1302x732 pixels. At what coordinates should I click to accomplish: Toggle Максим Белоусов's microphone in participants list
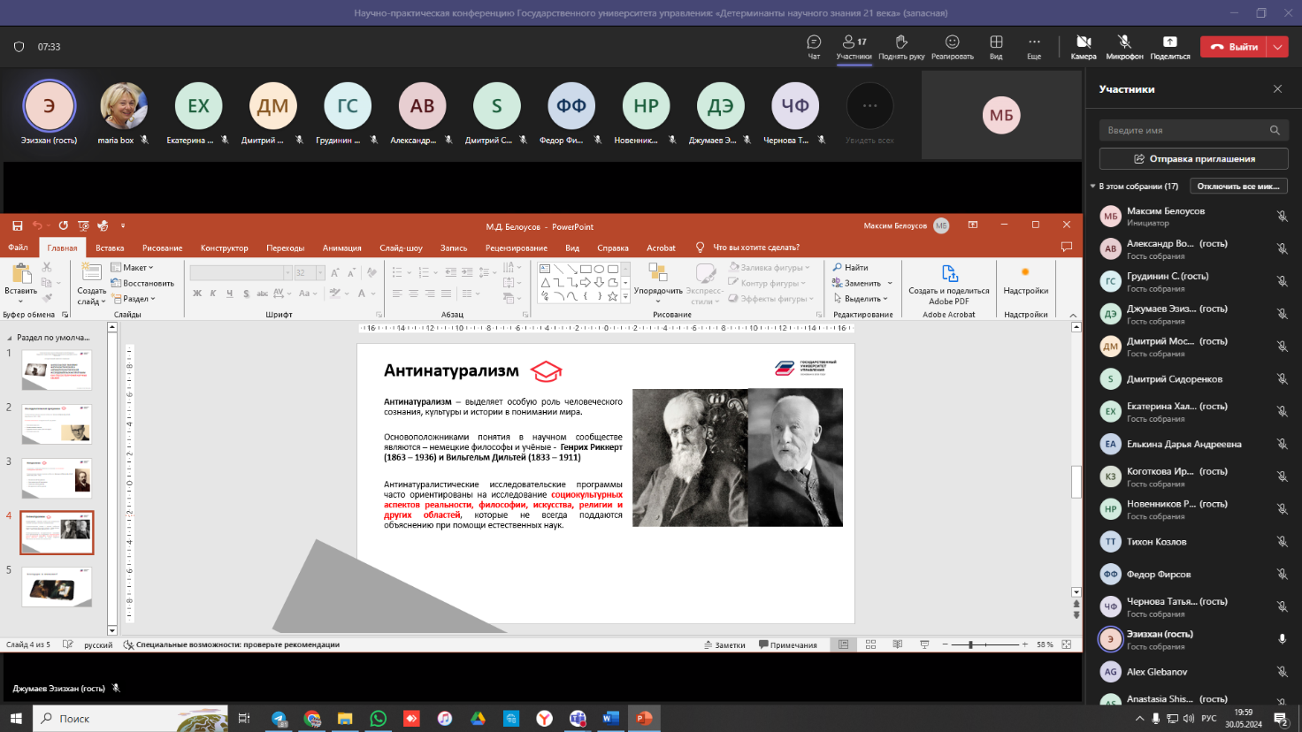(x=1282, y=217)
